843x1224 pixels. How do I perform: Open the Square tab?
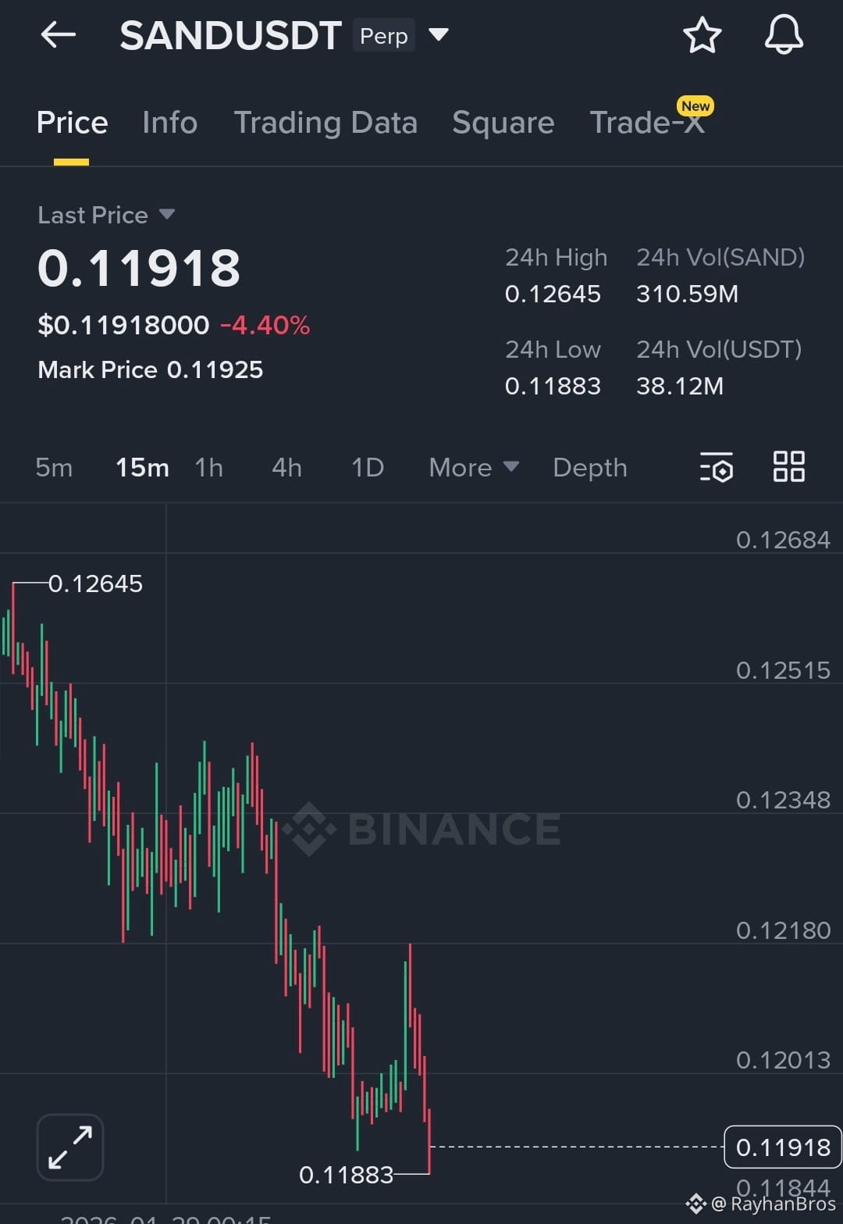click(x=503, y=123)
